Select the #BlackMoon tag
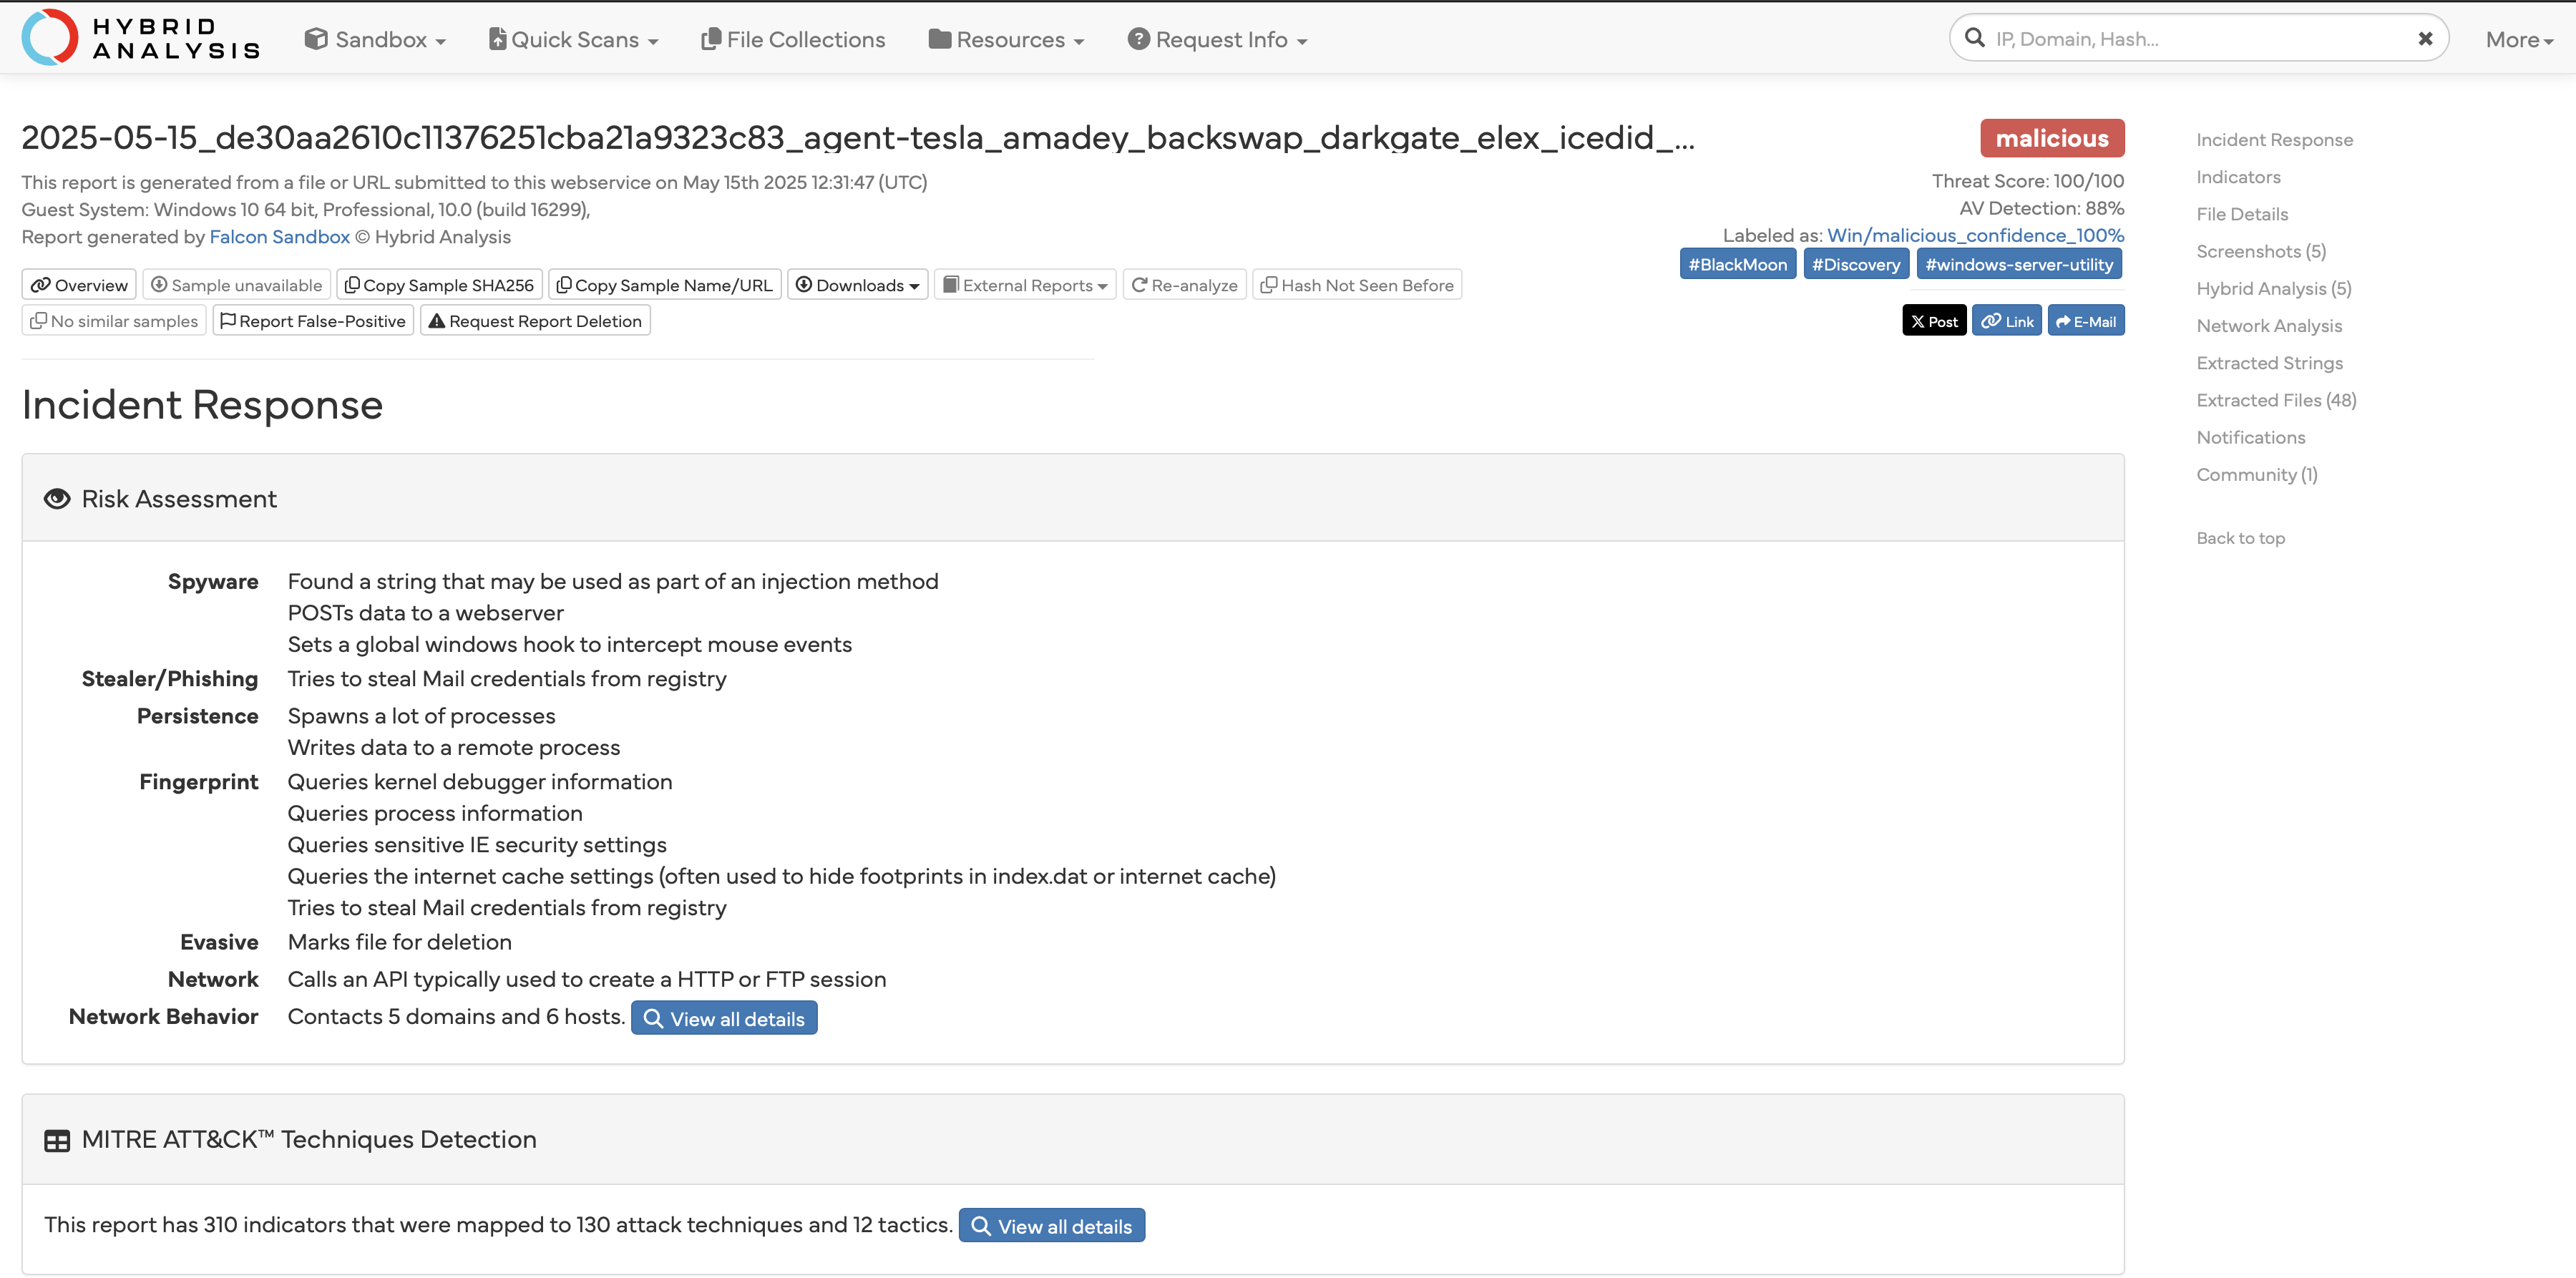This screenshot has width=2576, height=1278. point(1737,264)
